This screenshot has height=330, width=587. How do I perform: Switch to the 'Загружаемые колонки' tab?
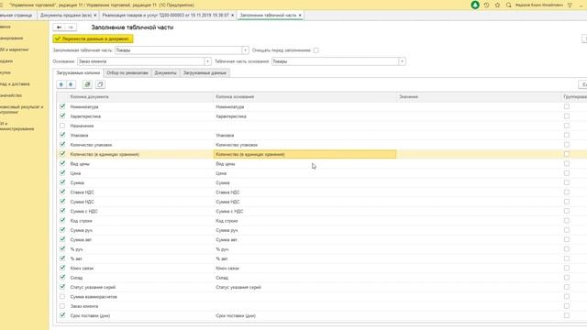pyautogui.click(x=78, y=73)
